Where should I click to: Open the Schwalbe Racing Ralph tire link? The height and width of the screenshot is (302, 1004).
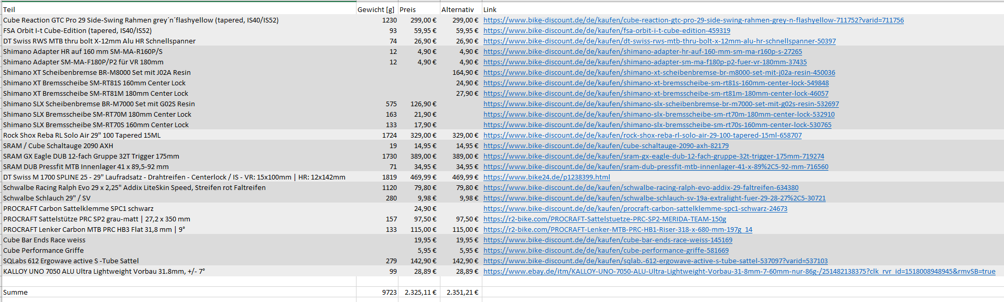[x=641, y=188]
